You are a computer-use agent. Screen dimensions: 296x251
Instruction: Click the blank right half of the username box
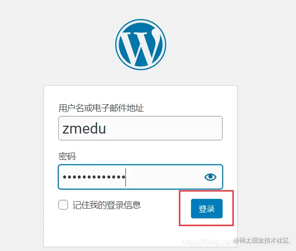(181, 128)
